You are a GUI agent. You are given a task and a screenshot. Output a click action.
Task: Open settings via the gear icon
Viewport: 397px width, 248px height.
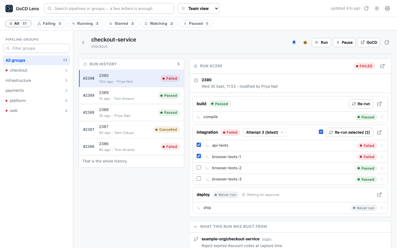tap(387, 8)
